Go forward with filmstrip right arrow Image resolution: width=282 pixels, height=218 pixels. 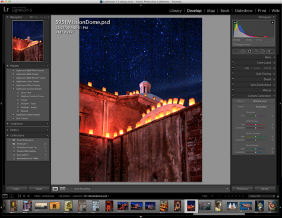[28, 196]
